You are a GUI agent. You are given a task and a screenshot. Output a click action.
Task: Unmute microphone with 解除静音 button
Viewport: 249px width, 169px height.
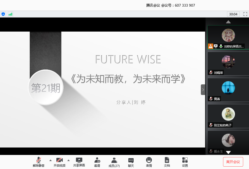[39, 162]
